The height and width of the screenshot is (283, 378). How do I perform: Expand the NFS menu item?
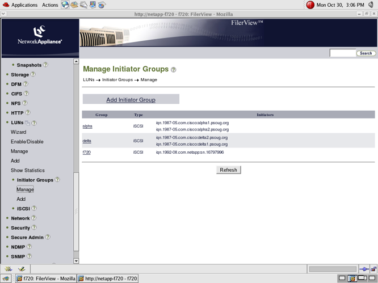click(16, 103)
